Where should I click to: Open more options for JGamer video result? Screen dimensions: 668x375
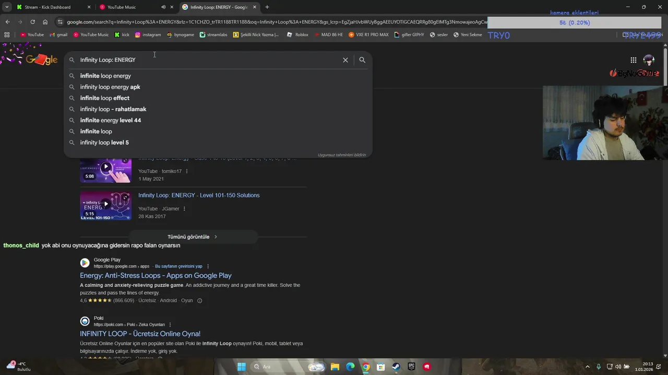click(184, 209)
